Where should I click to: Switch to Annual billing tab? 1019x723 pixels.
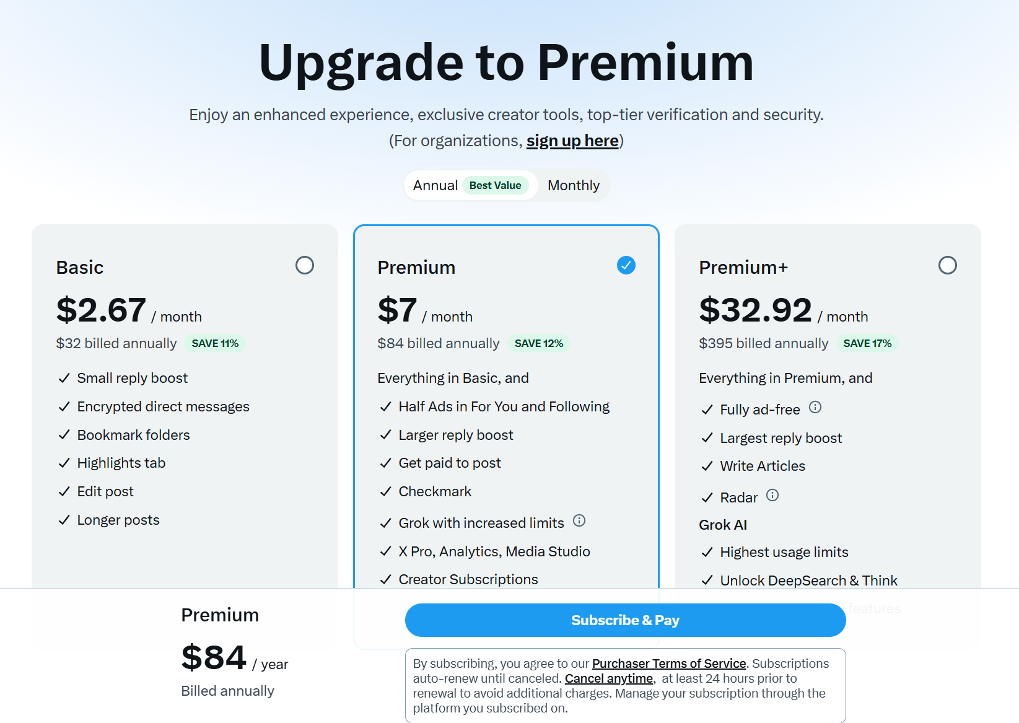click(x=435, y=185)
